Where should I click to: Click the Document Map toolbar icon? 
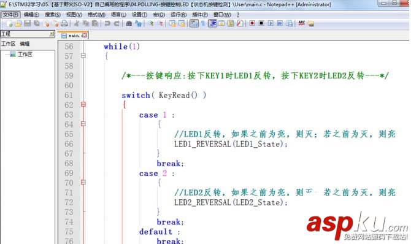tap(231, 23)
